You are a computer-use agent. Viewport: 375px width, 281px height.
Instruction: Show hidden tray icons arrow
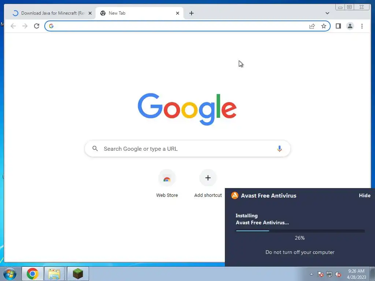pyautogui.click(x=311, y=274)
